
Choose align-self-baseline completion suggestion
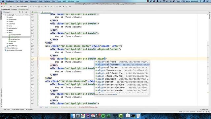(122, 73)
